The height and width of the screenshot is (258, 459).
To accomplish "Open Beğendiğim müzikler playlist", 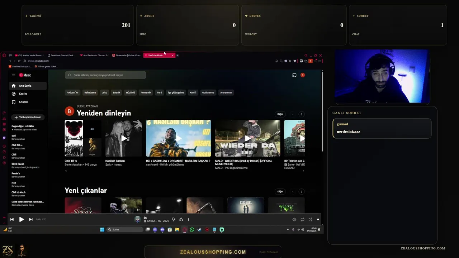I will (x=28, y=128).
